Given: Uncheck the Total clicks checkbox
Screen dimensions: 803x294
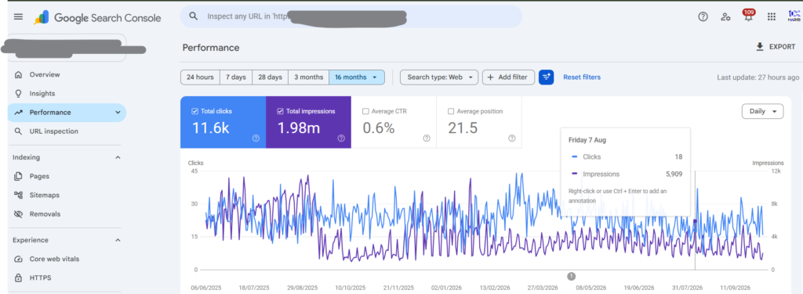Looking at the screenshot, I should pos(194,111).
